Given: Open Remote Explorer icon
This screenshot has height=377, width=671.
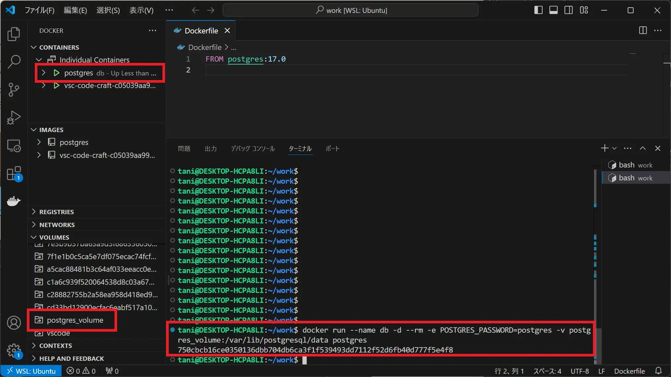Looking at the screenshot, I should tap(14, 145).
